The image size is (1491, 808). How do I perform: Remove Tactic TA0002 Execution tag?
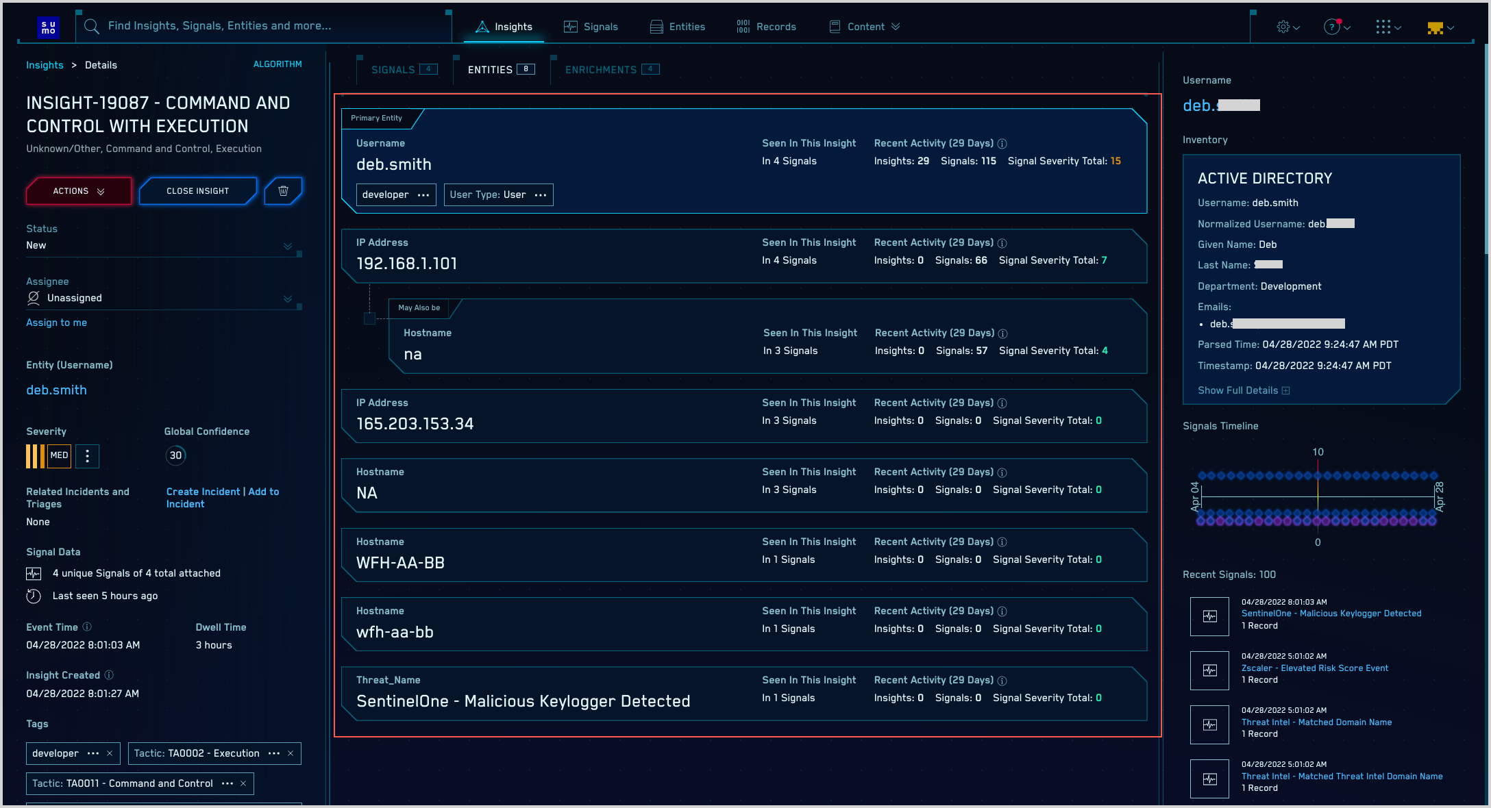291,753
